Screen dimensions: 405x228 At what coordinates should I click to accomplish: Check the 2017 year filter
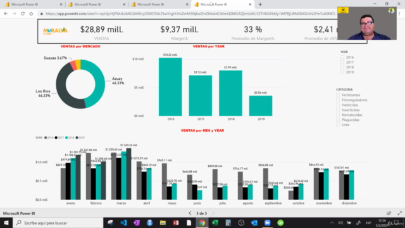click(x=342, y=62)
